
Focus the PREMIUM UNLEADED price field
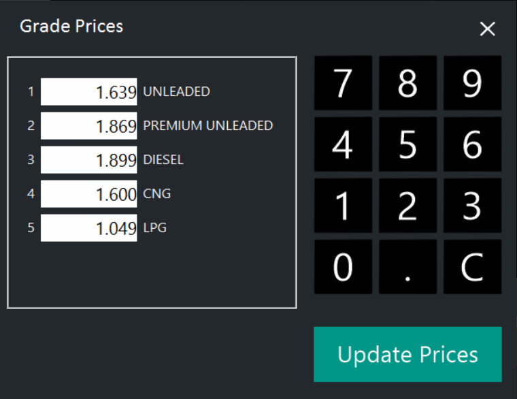pyautogui.click(x=89, y=126)
